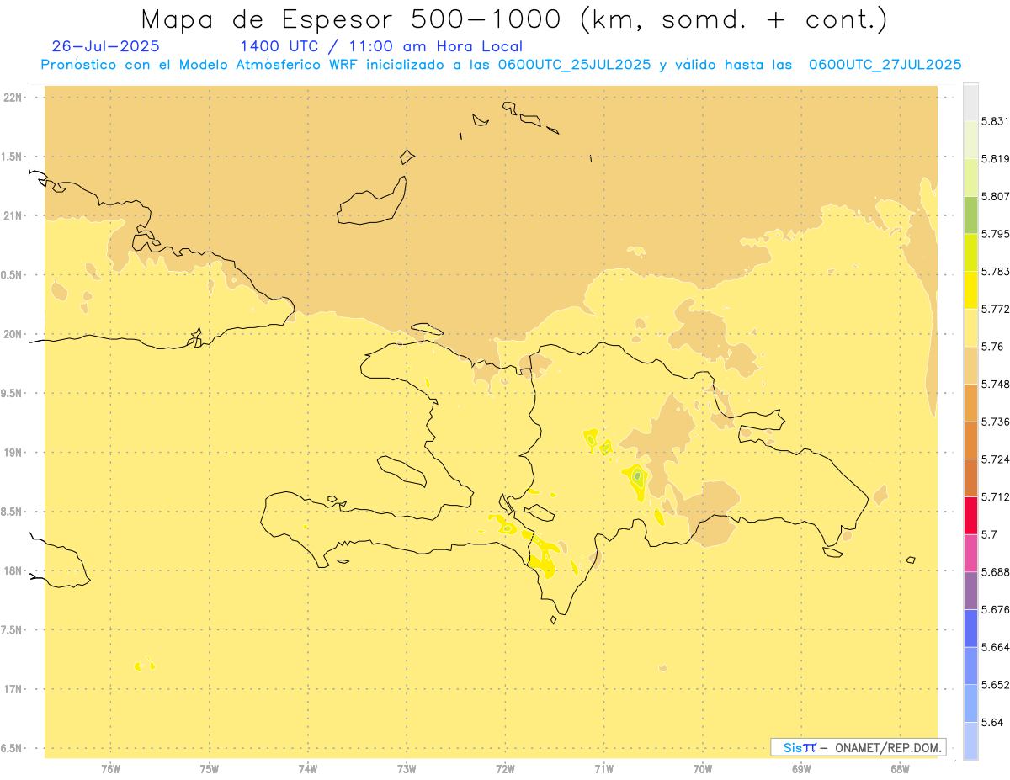The image size is (1010, 780).
Task: Click the colorbar value 5.736
Action: 996,422
